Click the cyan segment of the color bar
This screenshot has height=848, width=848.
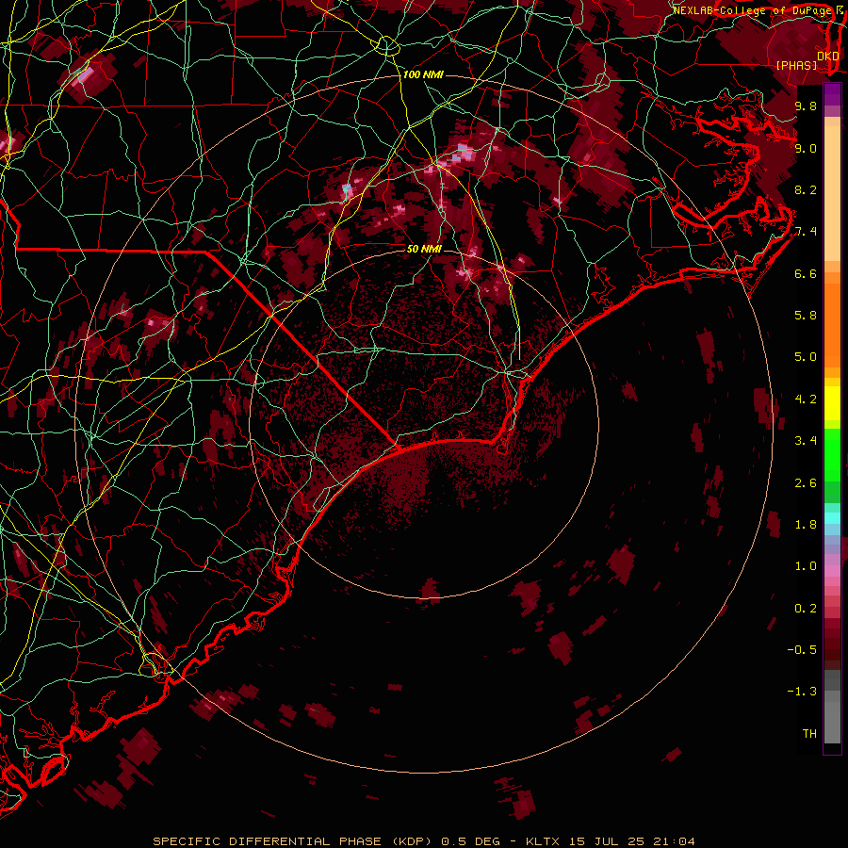tap(832, 518)
